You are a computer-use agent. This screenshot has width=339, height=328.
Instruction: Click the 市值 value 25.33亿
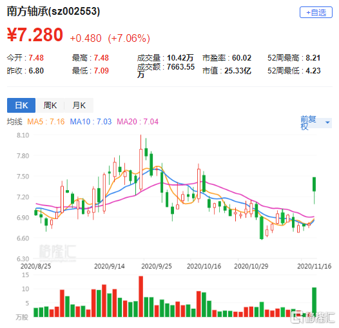238,71
